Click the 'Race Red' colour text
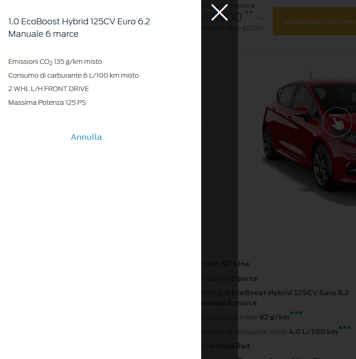Image resolution: width=356 pixels, height=359 pixels. pyautogui.click(x=233, y=346)
